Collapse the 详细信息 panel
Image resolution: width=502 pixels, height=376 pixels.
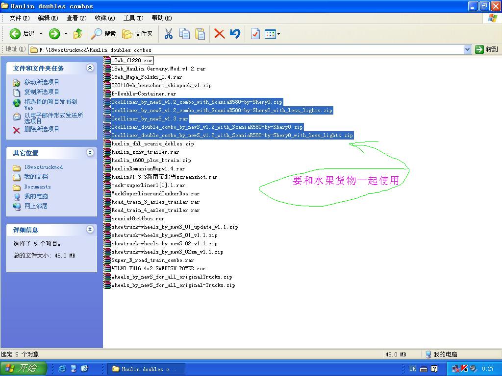click(x=90, y=230)
